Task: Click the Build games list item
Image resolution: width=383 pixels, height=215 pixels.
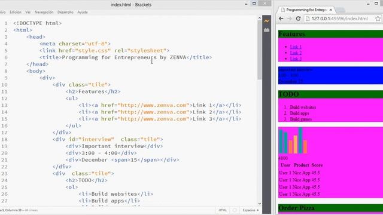Action: pos(301,119)
